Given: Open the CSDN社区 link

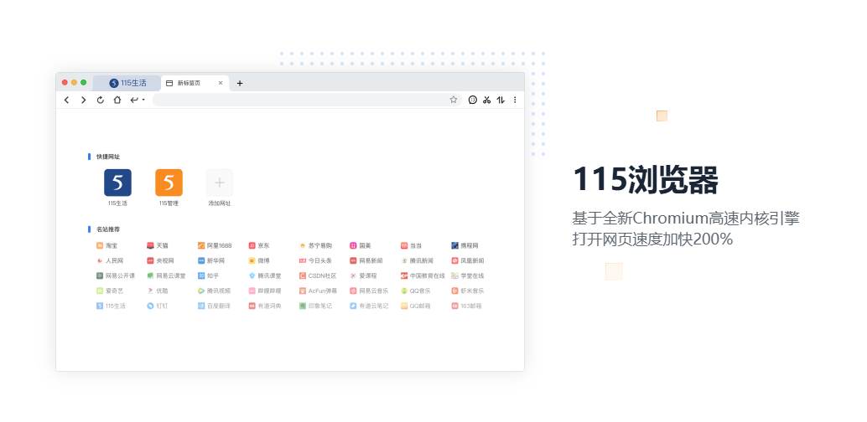Looking at the screenshot, I should [318, 275].
